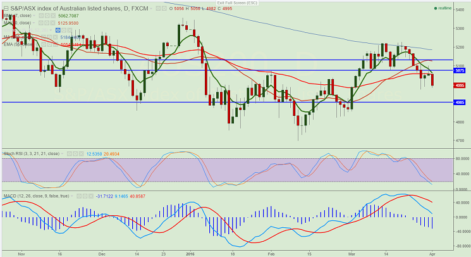Click the Stoch RSI value 12.5350
Screen dimensions: 471x257
click(x=94, y=154)
